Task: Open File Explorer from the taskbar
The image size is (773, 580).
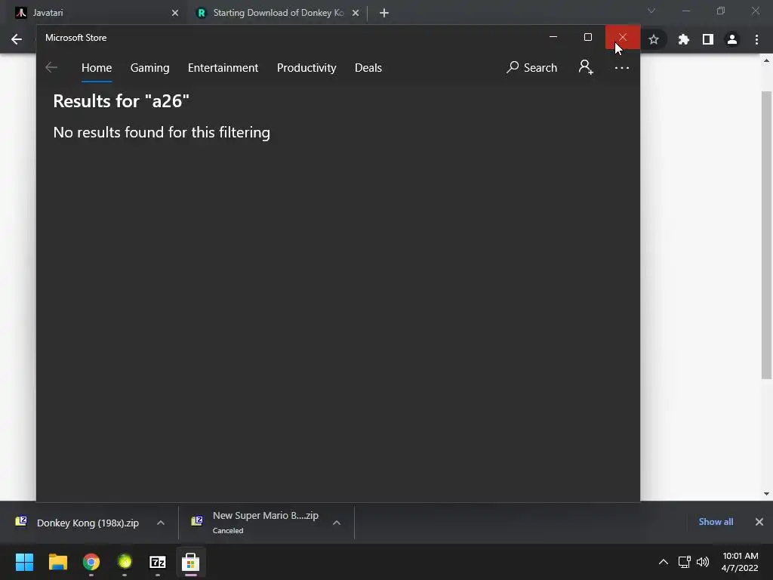Action: [x=57, y=562]
